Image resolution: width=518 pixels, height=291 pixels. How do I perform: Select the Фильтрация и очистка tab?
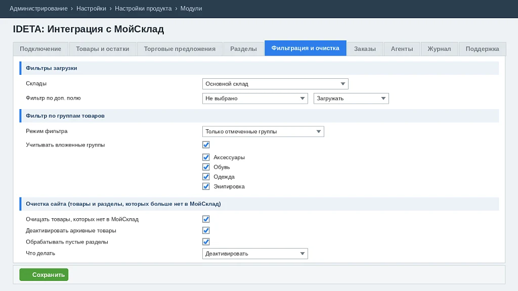tap(305, 48)
